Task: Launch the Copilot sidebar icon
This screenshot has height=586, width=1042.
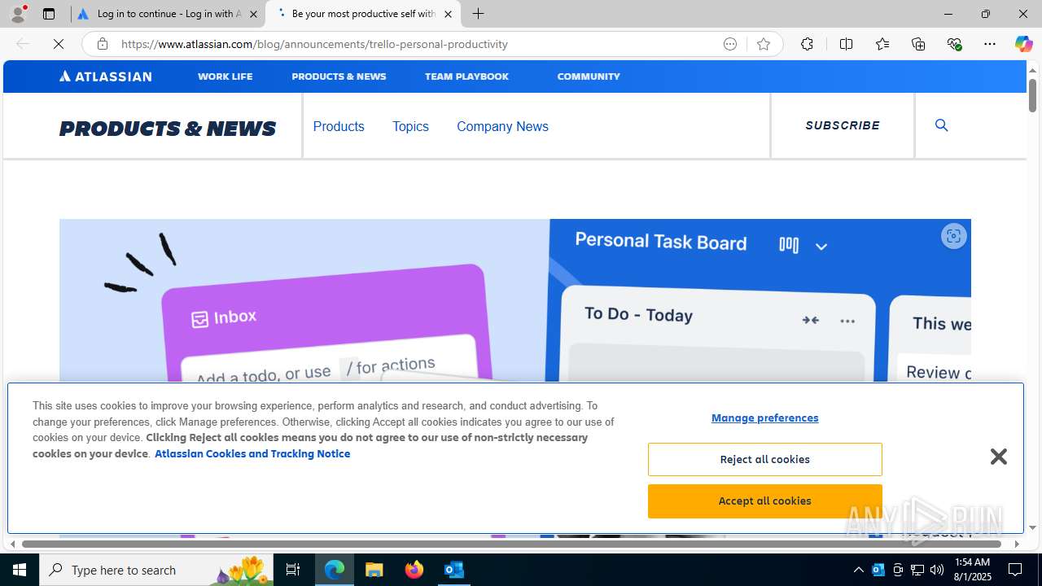Action: click(1023, 44)
